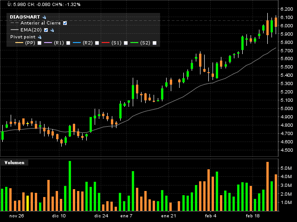Click the 'nov 26' date axis label
This screenshot has width=297, height=222.
click(17, 216)
